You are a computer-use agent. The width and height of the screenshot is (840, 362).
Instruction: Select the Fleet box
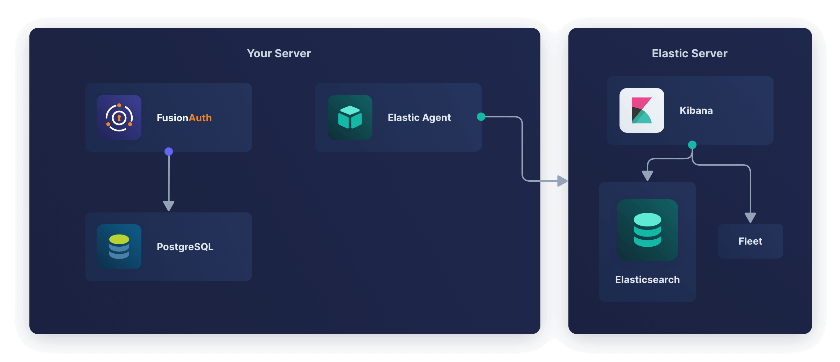point(751,241)
